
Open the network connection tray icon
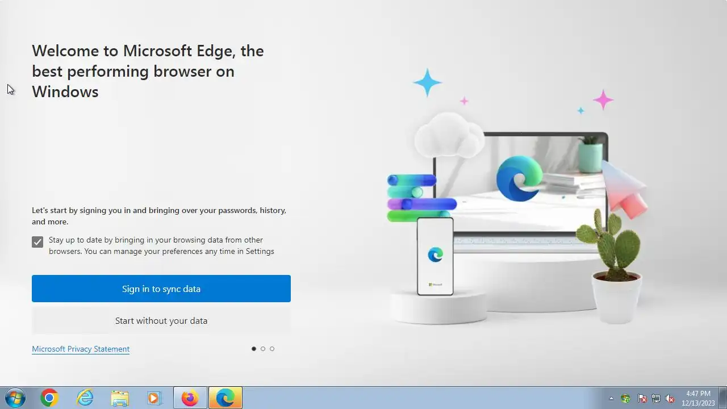coord(656,398)
